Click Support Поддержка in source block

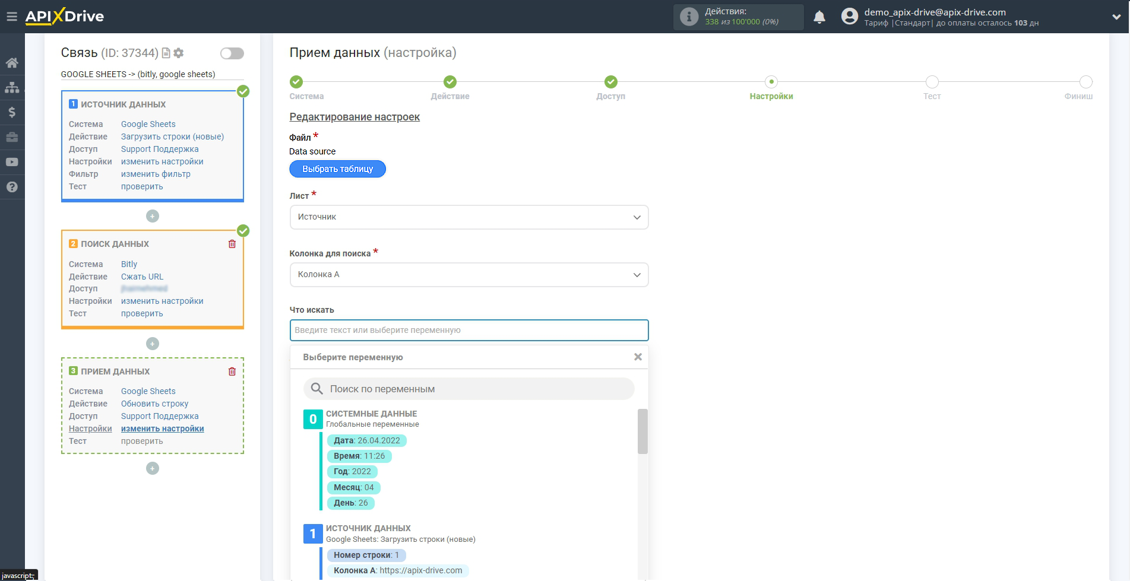pyautogui.click(x=160, y=149)
